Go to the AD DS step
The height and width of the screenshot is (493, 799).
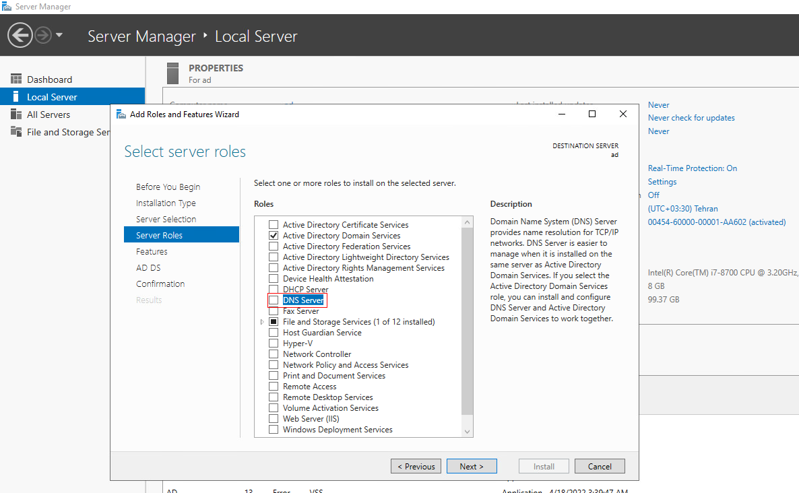pyautogui.click(x=148, y=268)
